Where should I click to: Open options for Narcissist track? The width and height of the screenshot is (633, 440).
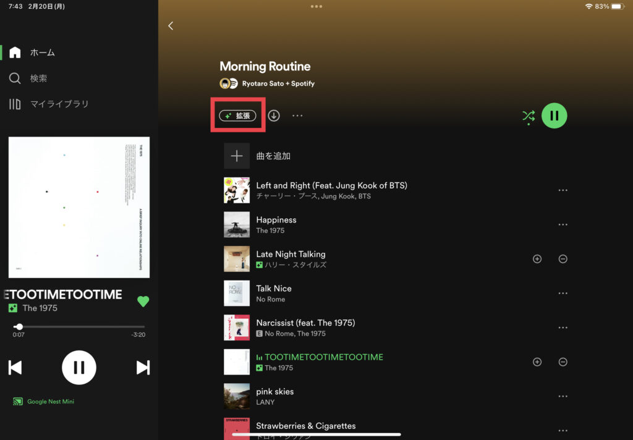coord(563,328)
